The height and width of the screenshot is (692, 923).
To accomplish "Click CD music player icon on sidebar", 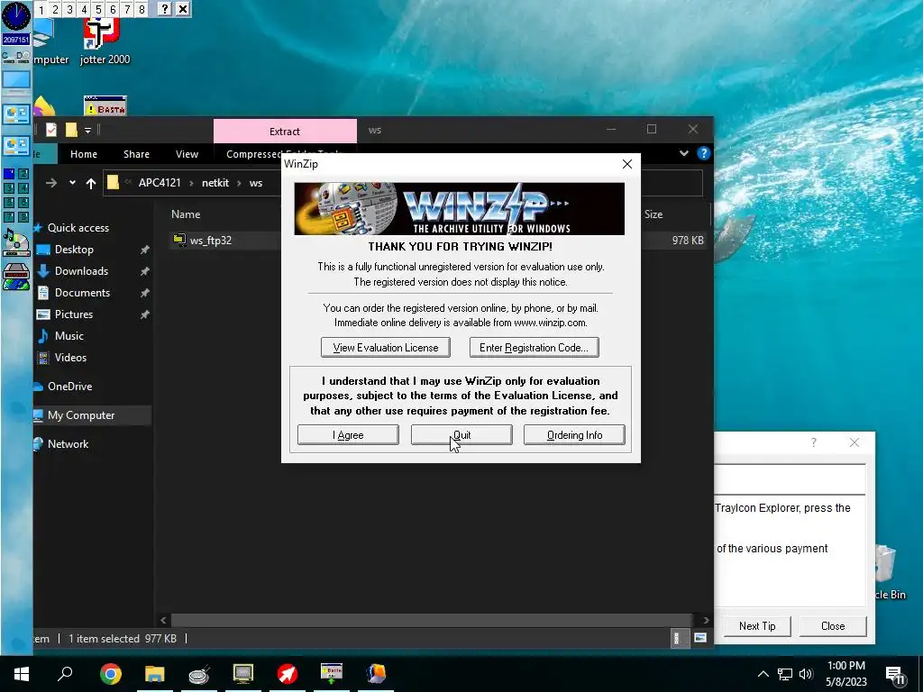I will pos(16,243).
